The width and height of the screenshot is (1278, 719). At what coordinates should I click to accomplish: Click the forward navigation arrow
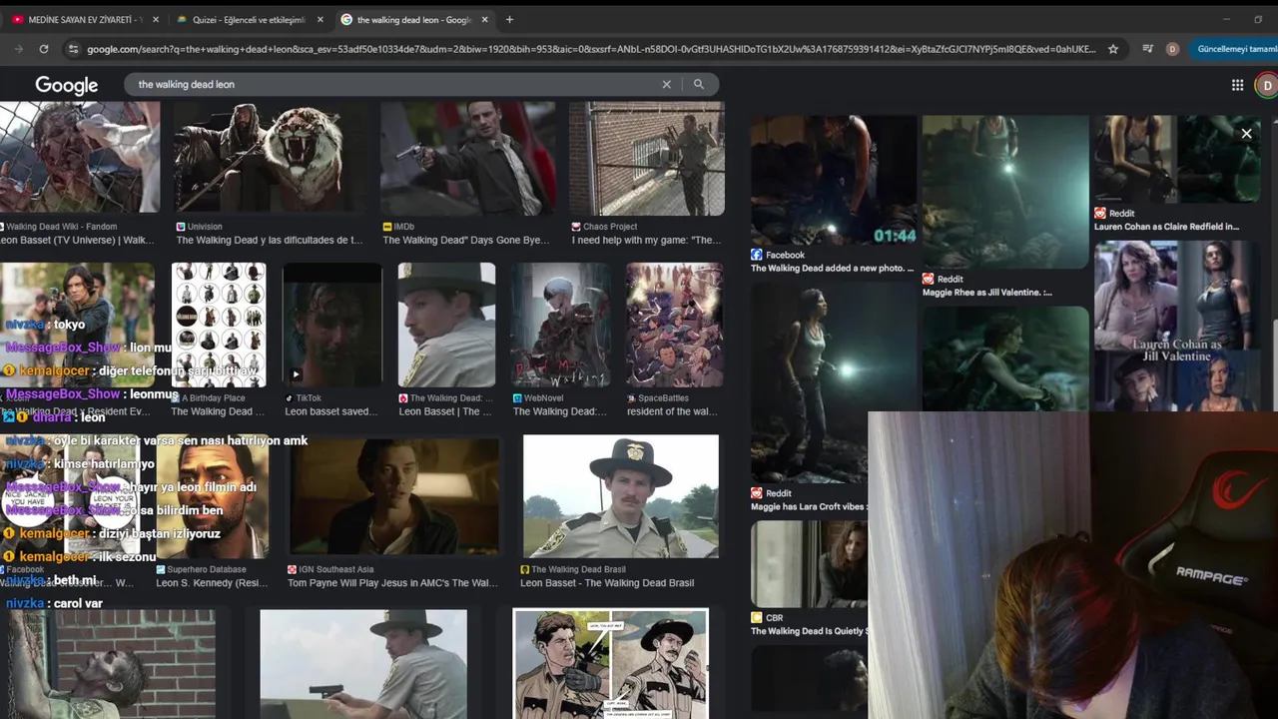point(19,49)
